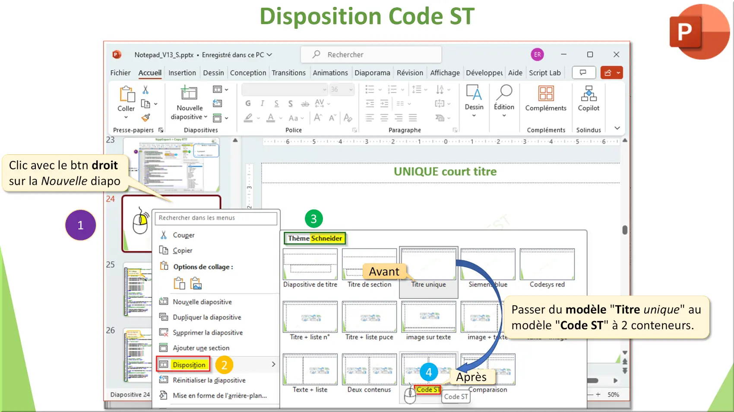Click the decrease font size icon

click(x=332, y=118)
